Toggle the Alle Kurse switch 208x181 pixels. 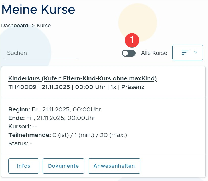[129, 53]
